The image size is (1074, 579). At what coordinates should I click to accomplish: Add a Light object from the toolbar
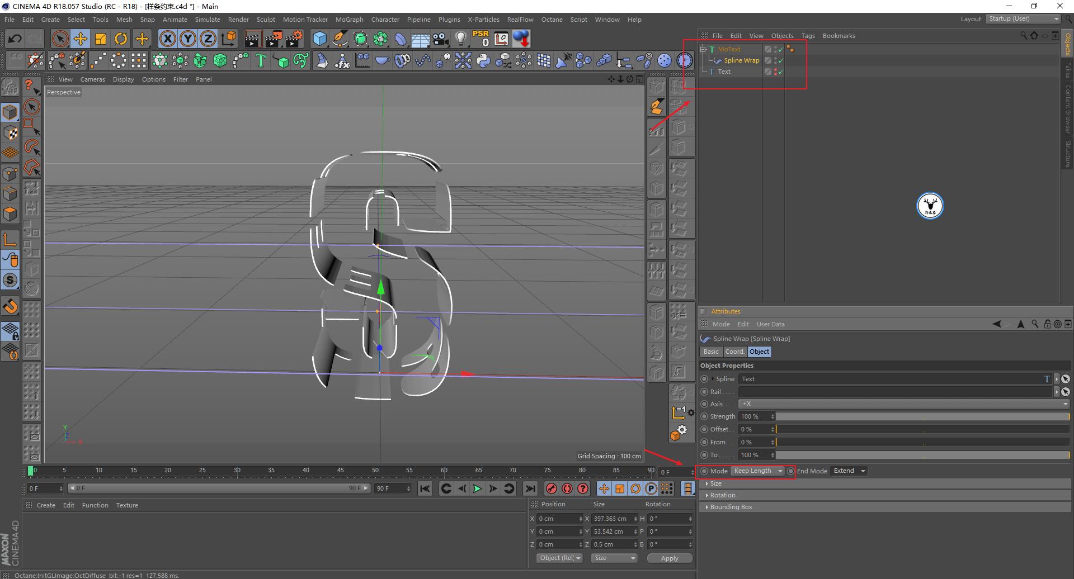[460, 39]
